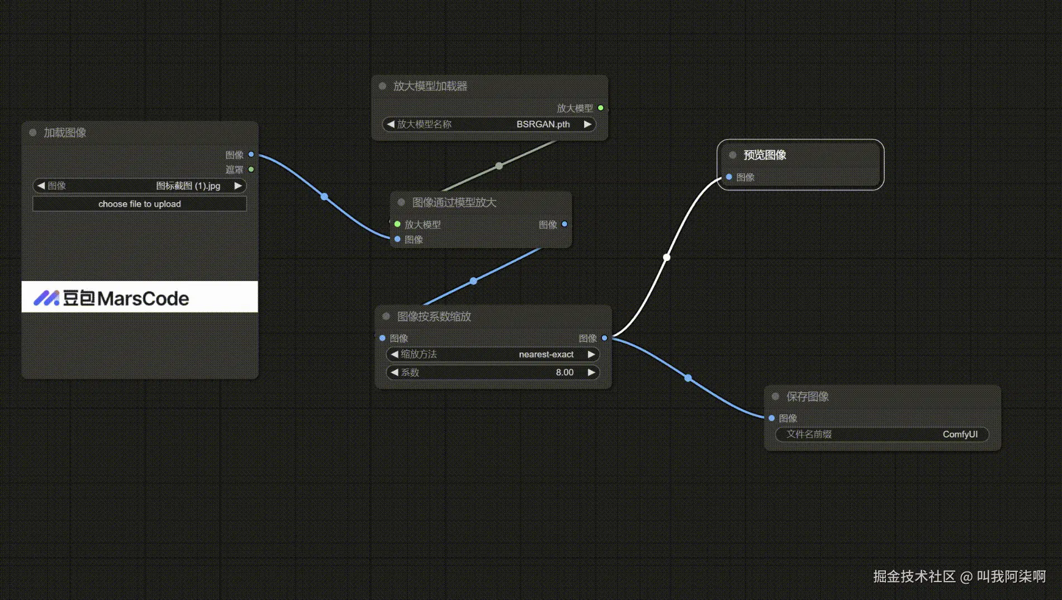Switch to next 放大模型名称 with right arrow

coord(587,124)
